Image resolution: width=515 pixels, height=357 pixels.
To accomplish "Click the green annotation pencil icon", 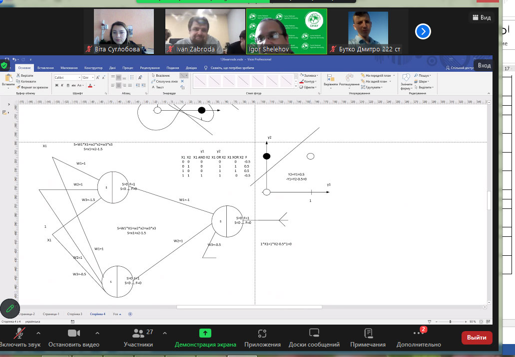I will [x=10, y=309].
